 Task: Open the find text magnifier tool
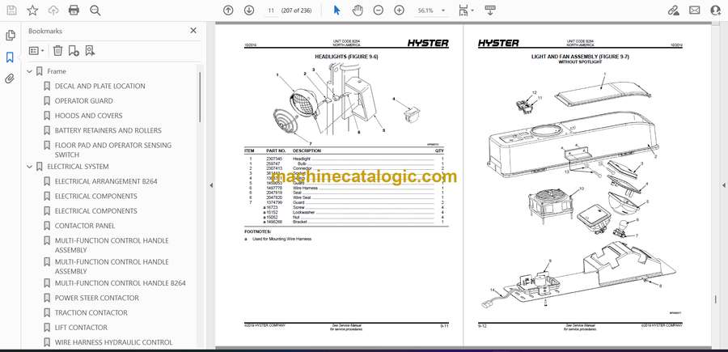tap(95, 11)
